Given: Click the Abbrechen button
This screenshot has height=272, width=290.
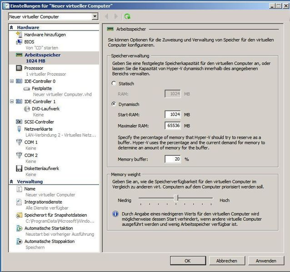Looking at the screenshot, I should pyautogui.click(x=227, y=261).
